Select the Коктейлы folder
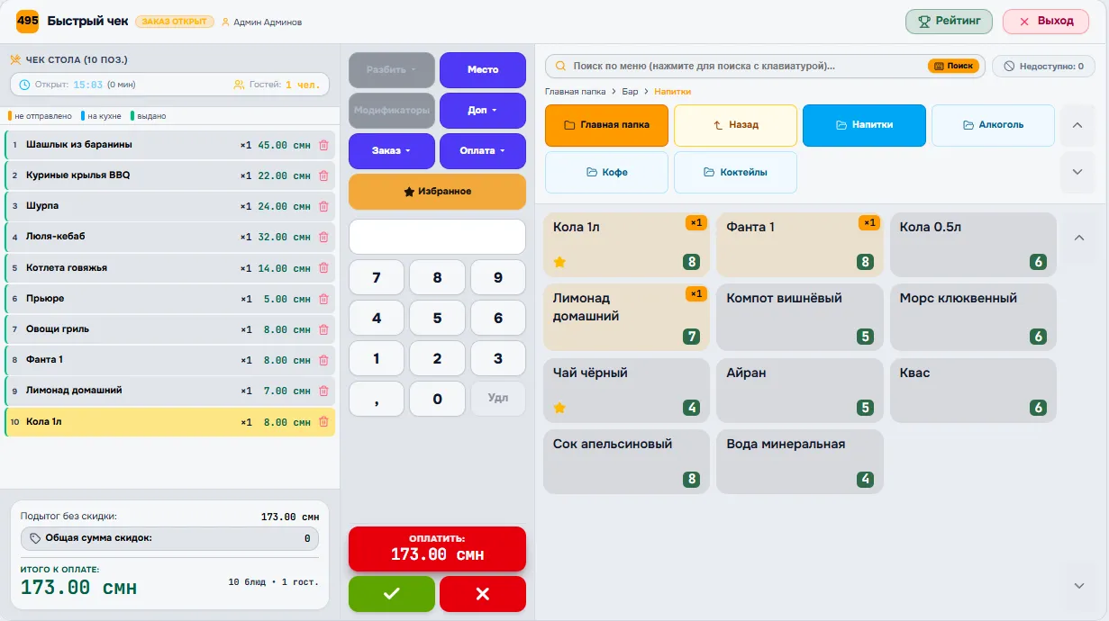The image size is (1109, 621). [735, 172]
